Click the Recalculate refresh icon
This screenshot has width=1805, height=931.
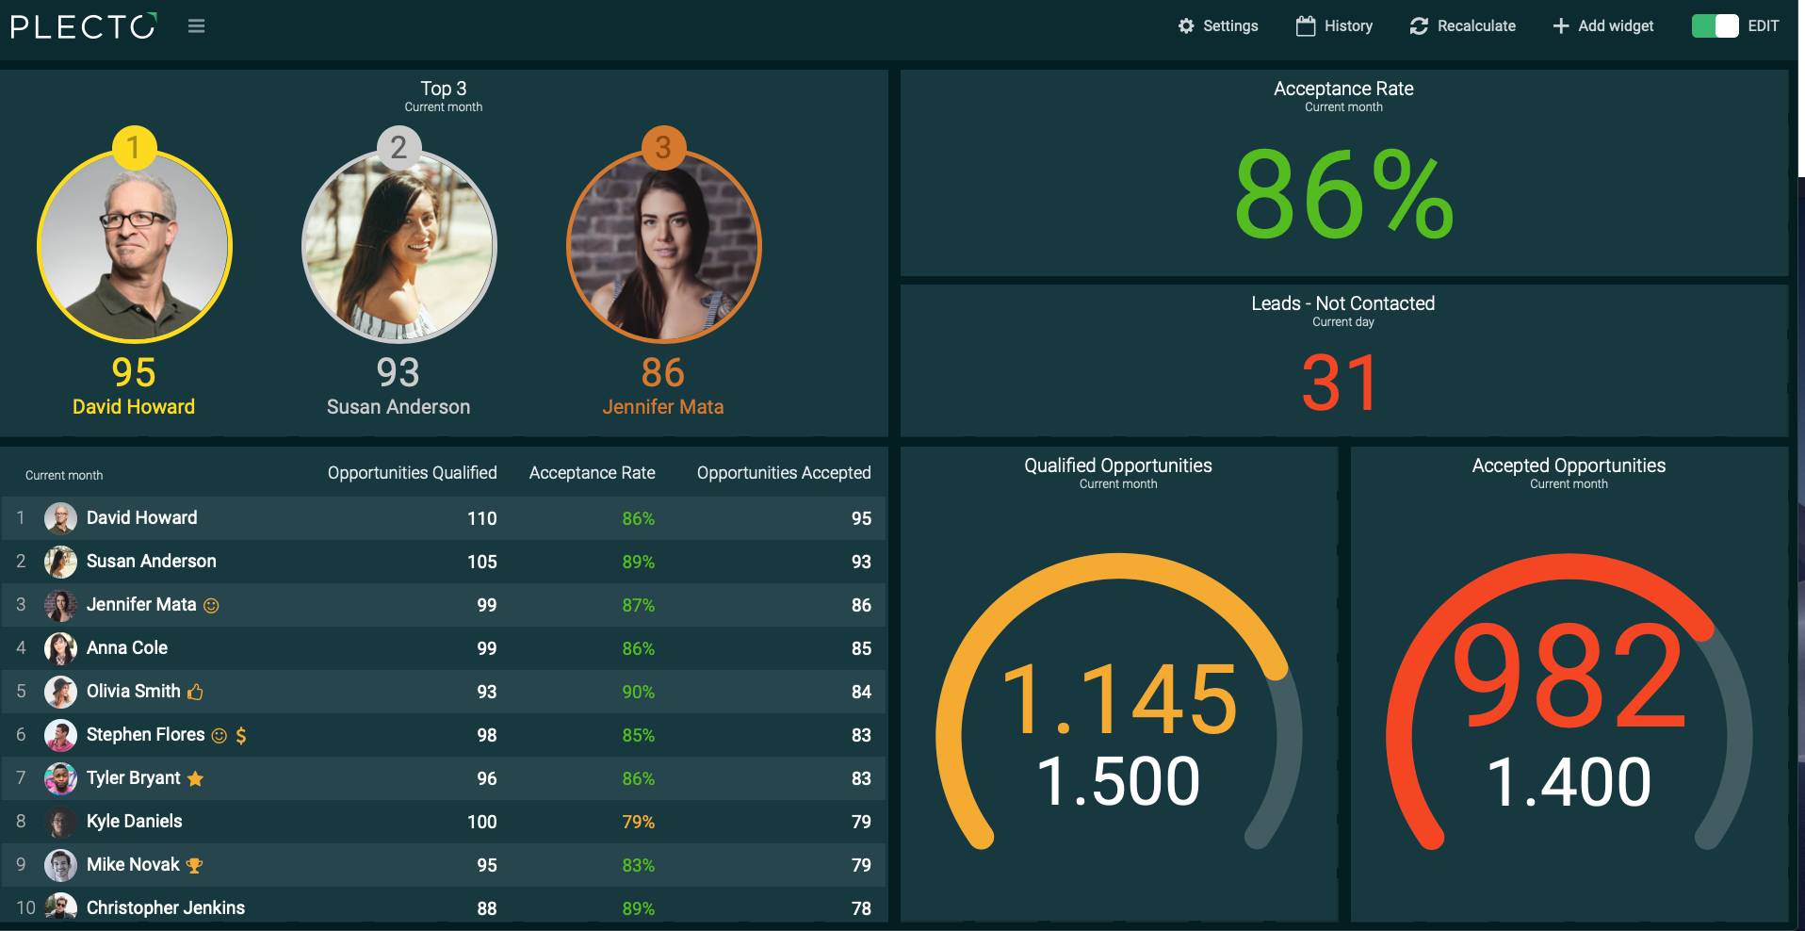click(1419, 26)
